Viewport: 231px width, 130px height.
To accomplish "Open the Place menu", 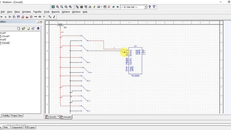I will pyautogui.click(x=17, y=12).
